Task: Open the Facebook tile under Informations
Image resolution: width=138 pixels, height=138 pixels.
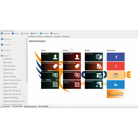Action: 116,57
